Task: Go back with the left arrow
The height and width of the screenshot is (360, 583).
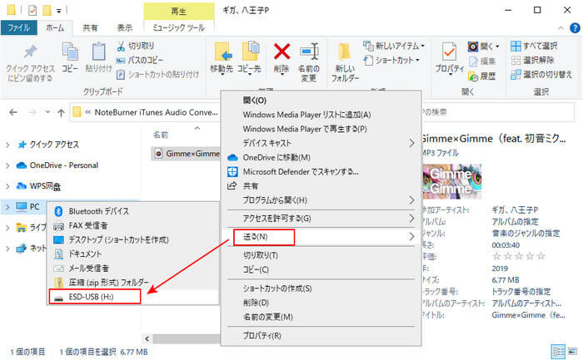Action: pos(13,112)
